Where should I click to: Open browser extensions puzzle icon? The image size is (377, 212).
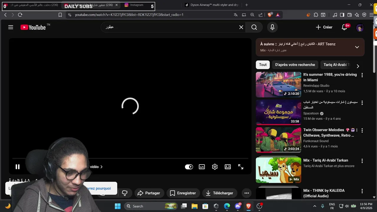[316, 15]
